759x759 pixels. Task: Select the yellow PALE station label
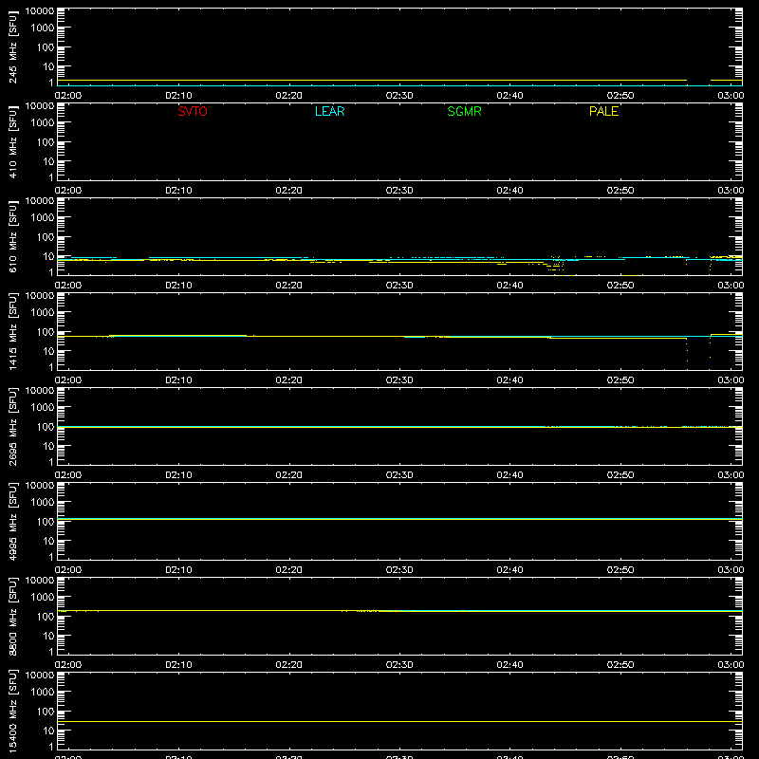(x=603, y=111)
